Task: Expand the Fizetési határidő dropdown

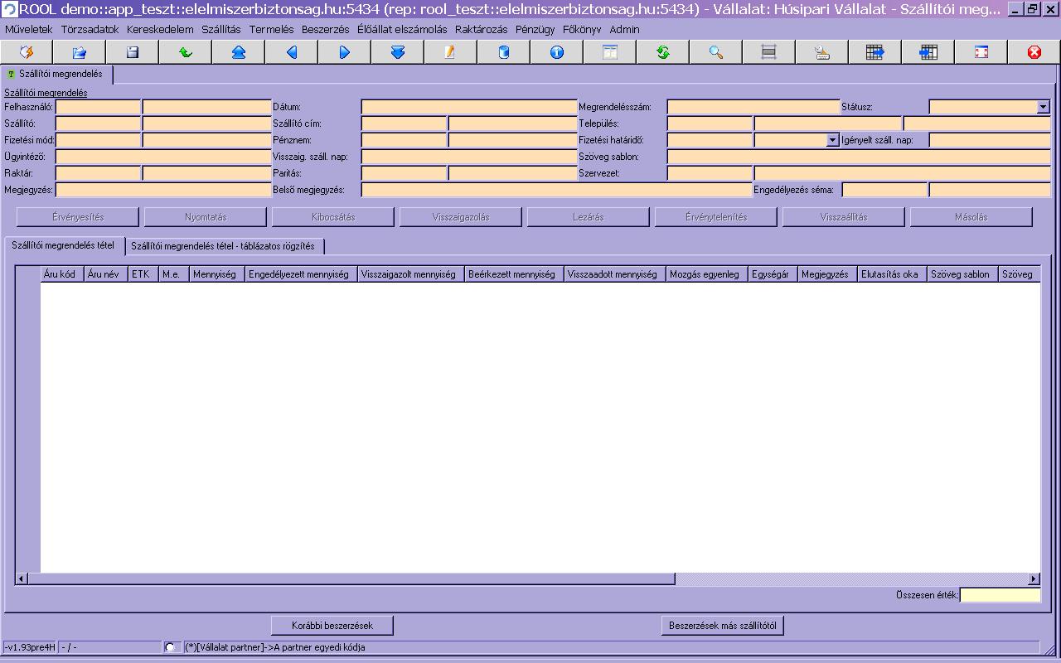Action: (832, 140)
